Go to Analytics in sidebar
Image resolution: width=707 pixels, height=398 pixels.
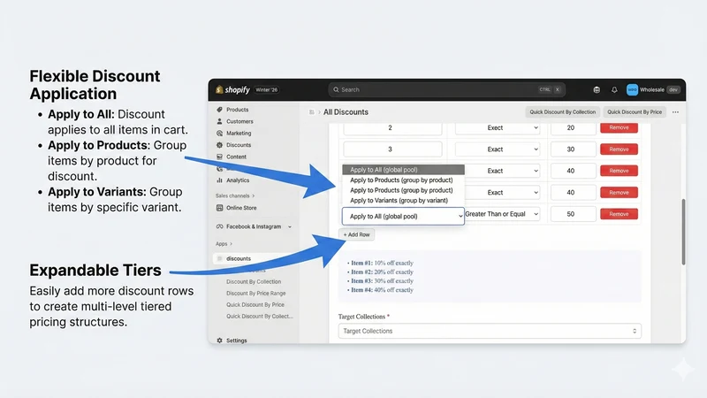pos(238,180)
